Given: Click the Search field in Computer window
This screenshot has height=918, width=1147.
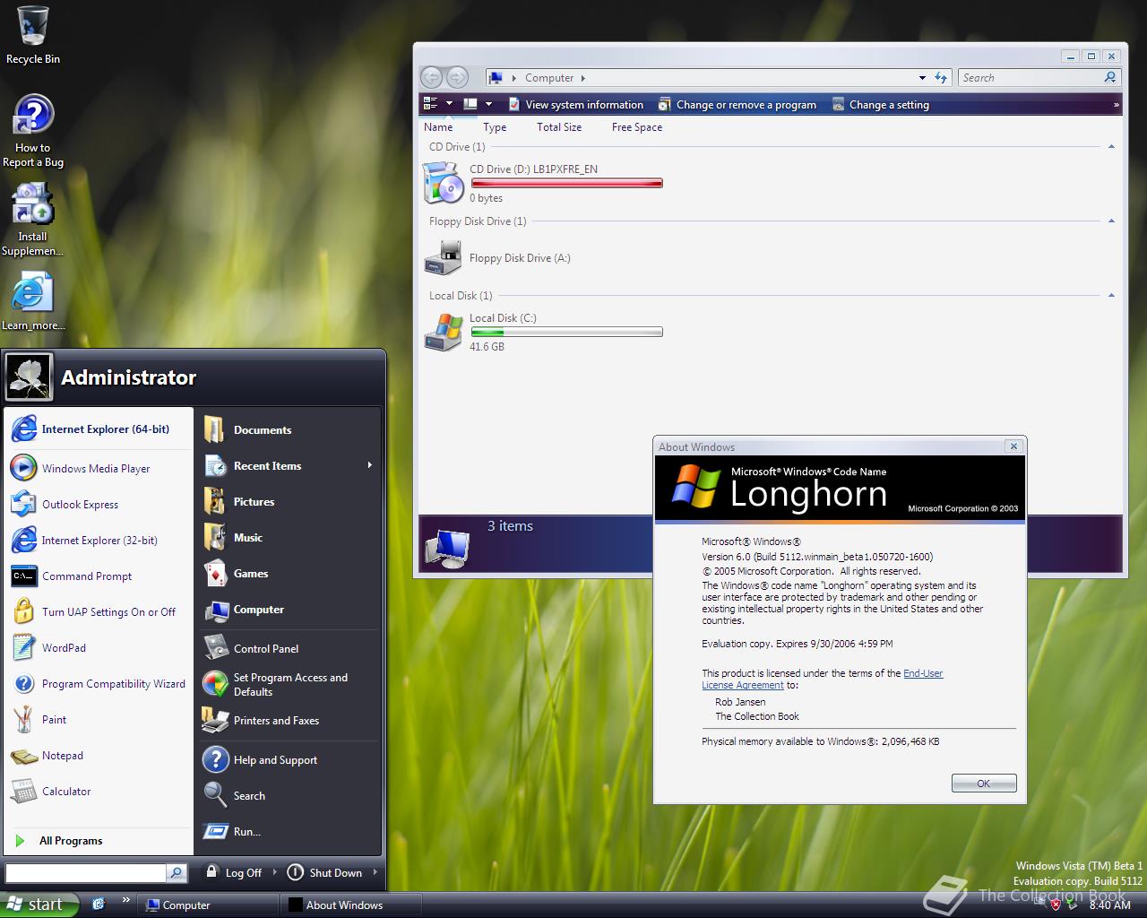Looking at the screenshot, I should 1031,78.
